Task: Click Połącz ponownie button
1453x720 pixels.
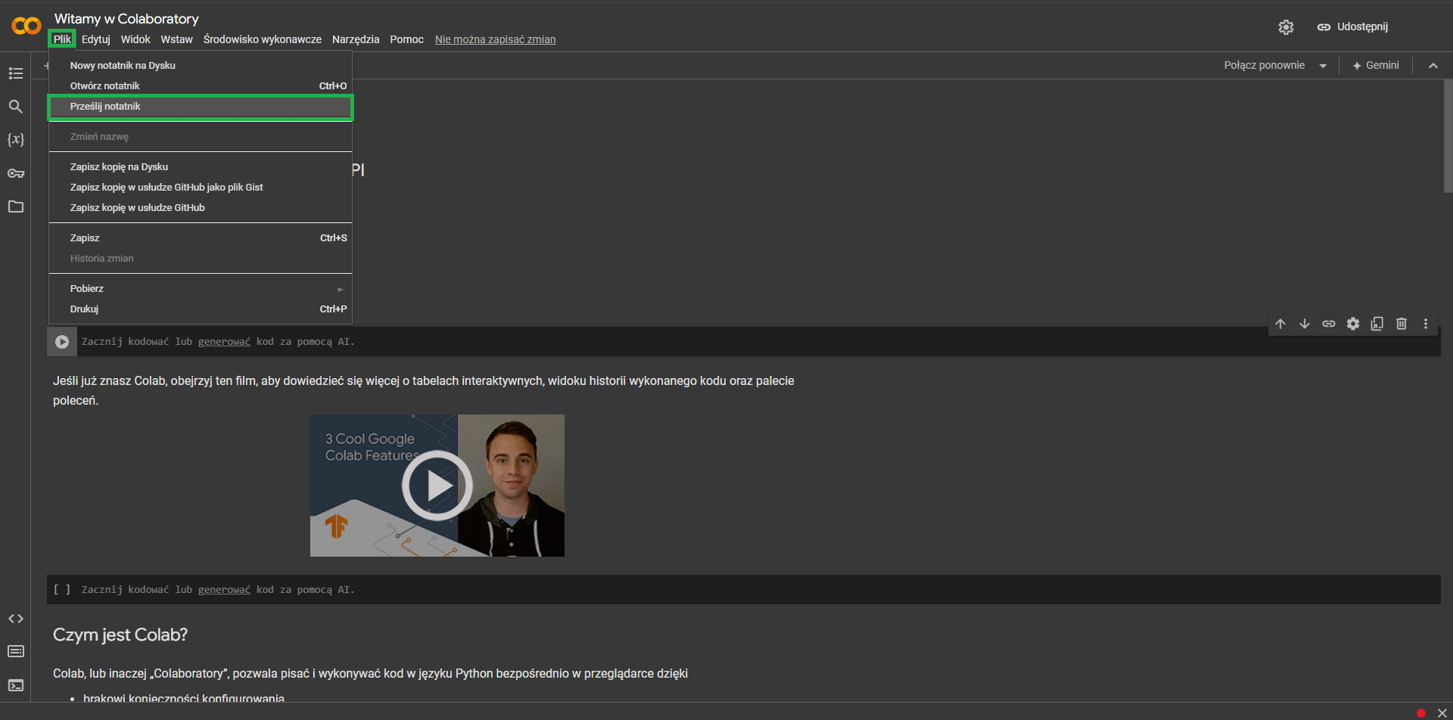Action: (1265, 66)
